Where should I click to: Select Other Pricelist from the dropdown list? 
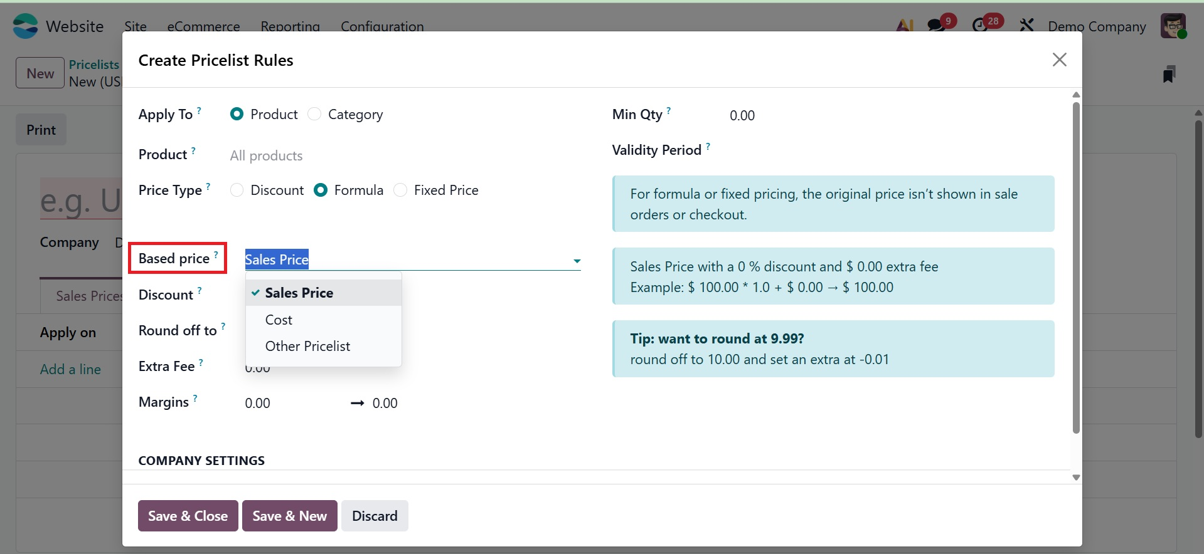324,346
